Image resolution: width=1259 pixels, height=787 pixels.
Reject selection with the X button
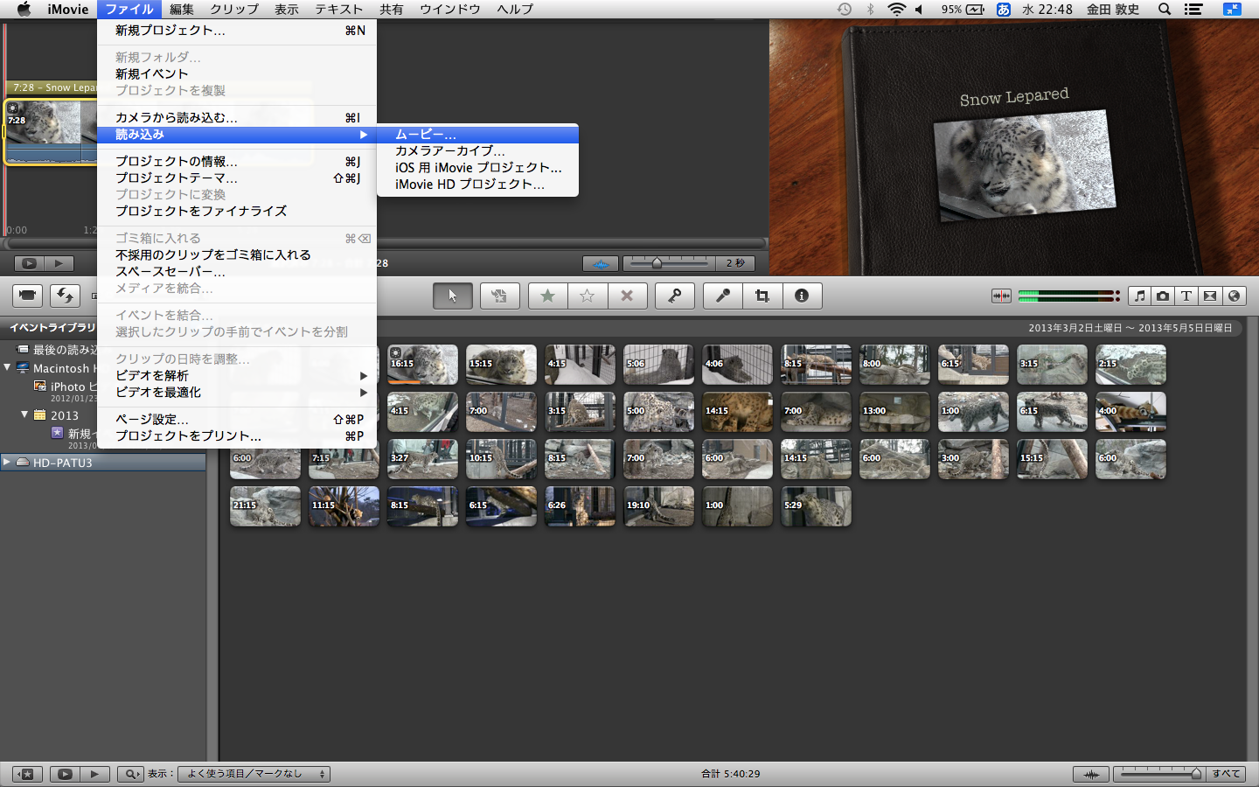click(627, 296)
